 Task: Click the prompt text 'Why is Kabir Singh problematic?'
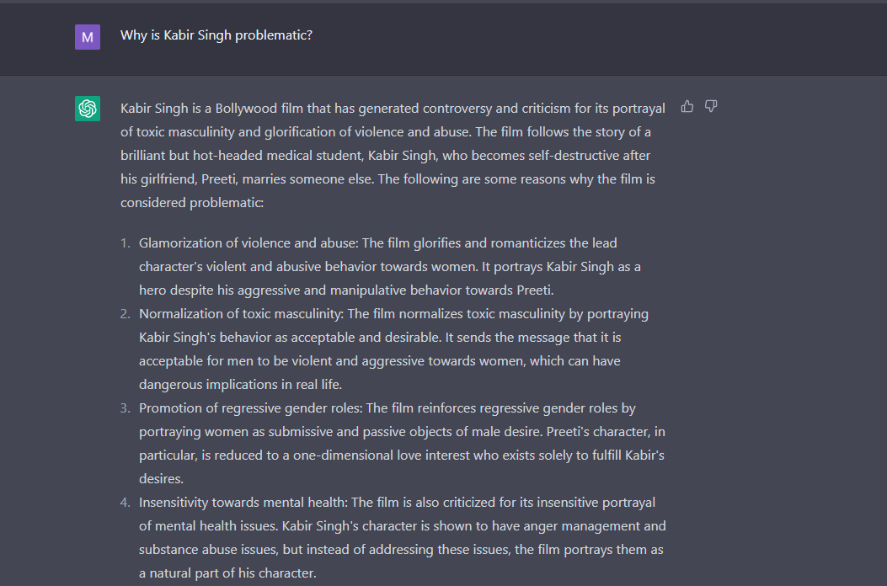click(216, 35)
